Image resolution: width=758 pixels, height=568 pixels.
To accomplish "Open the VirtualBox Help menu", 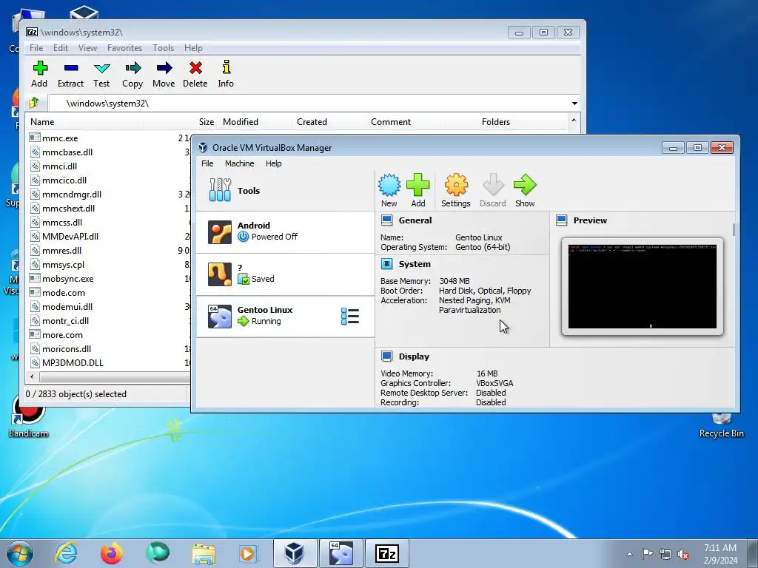I will click(x=274, y=163).
